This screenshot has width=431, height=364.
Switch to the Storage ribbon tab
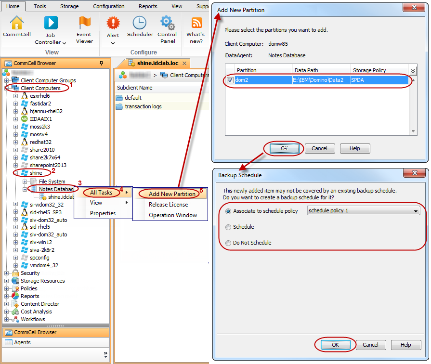coord(69,6)
